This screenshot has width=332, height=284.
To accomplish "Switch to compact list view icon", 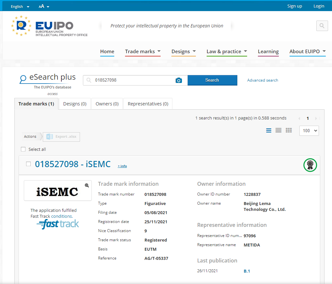I will click(x=278, y=131).
